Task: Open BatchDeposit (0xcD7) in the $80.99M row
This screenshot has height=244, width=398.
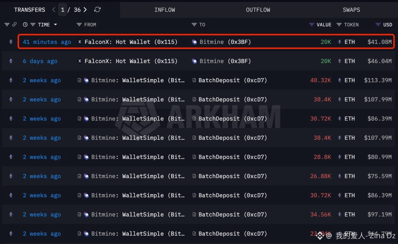Action: [x=233, y=157]
